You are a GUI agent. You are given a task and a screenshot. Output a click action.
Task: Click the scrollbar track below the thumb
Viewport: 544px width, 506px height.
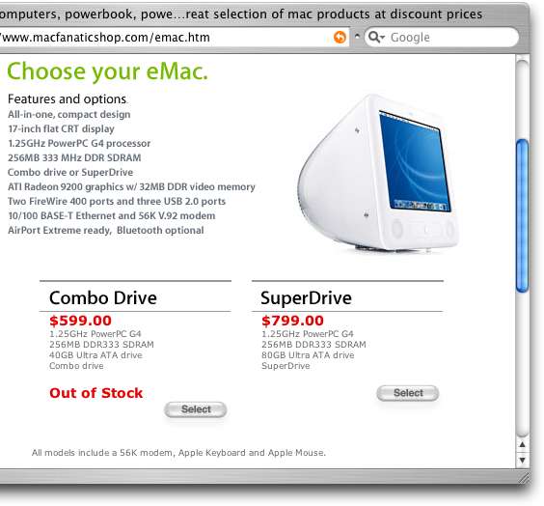[522, 365]
